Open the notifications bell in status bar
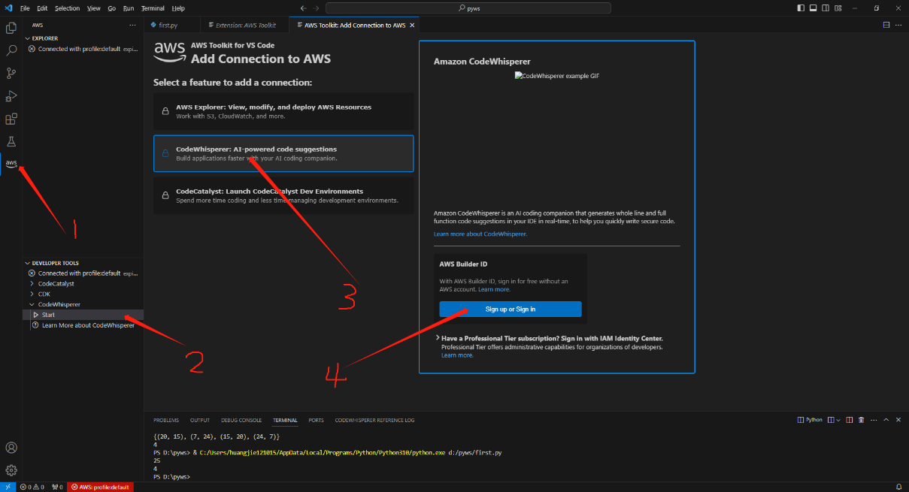 898,487
